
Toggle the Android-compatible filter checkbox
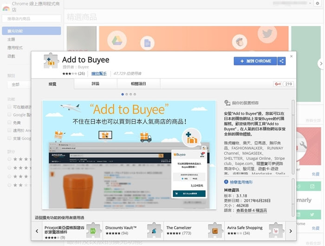(x=9, y=130)
